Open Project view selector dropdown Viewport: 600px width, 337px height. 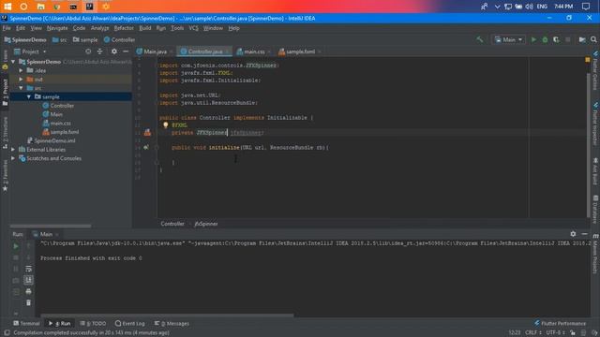(30, 51)
